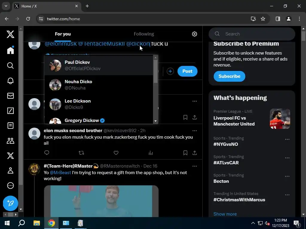The image size is (306, 229).
Task: Switch to For you tab
Action: pos(63,34)
